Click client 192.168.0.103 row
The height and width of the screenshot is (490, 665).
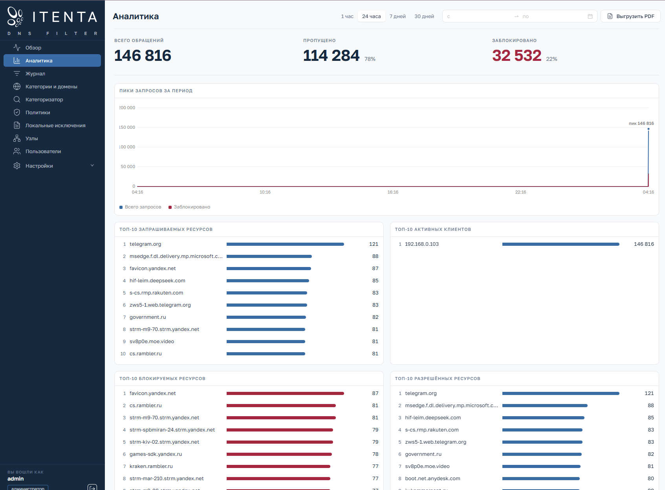524,244
